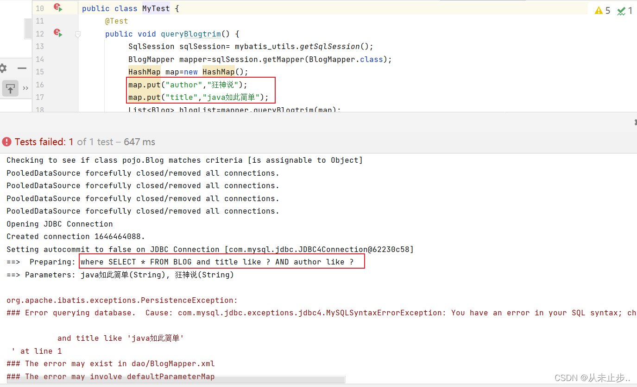Screen dimensions: 637x387
Task: Click the "java如此简单" string on line 17
Action: [x=231, y=97]
